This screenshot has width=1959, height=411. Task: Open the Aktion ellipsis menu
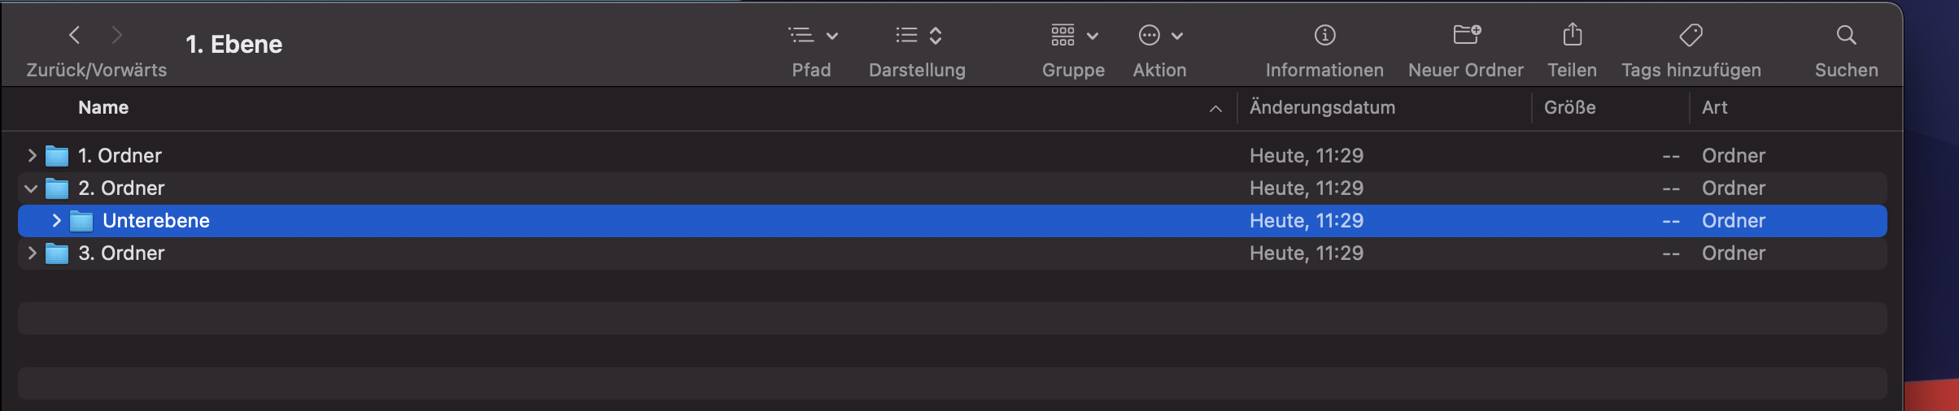(1159, 35)
